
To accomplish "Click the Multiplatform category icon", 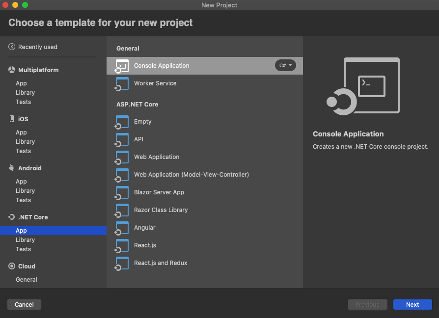I will point(12,70).
